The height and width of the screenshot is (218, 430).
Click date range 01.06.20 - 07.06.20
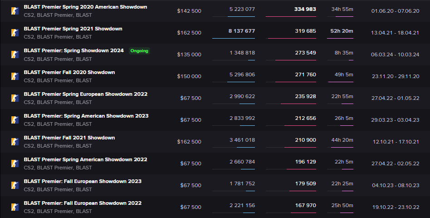pos(395,11)
